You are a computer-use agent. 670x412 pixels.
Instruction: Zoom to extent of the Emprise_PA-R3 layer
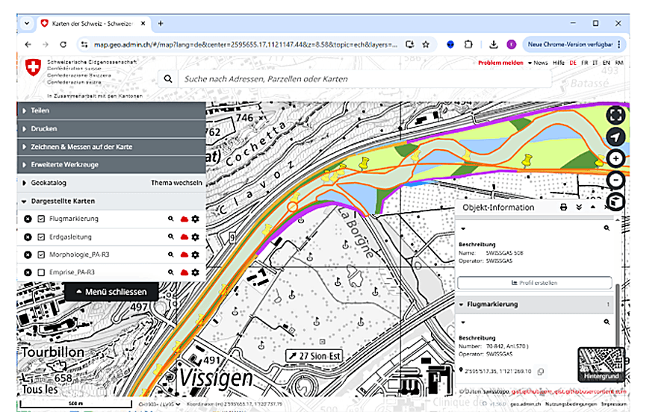click(x=171, y=272)
